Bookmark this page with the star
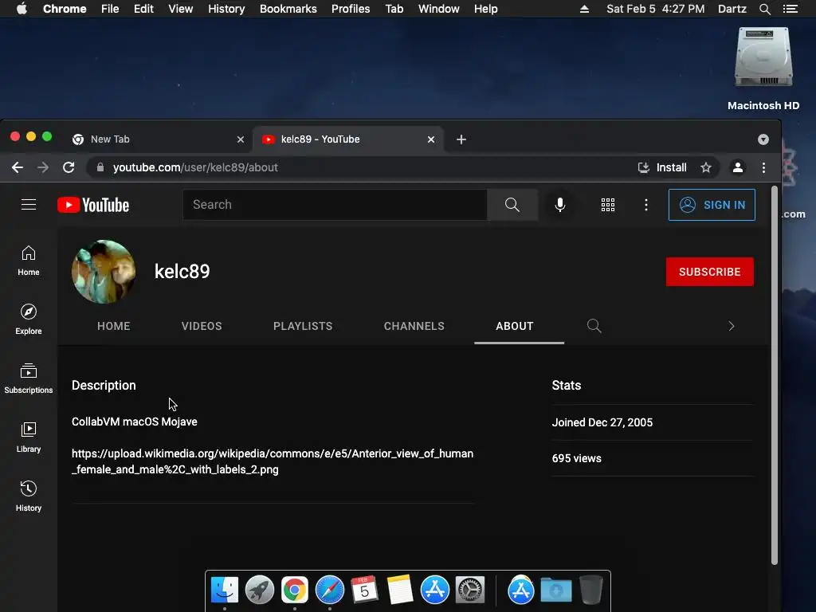This screenshot has width=816, height=612. [706, 167]
